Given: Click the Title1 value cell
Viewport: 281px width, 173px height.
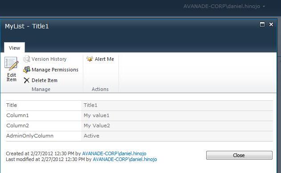Looking at the screenshot, I should pos(177,105).
